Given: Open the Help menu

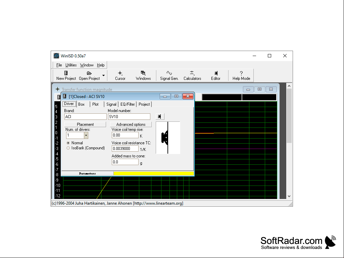Looking at the screenshot, I should 101,65.
